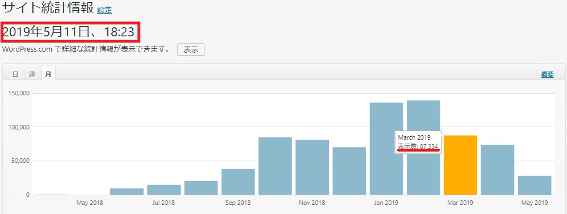567x214 pixels.
Task: Click the Mar 2019 axis label
Action: click(x=460, y=203)
